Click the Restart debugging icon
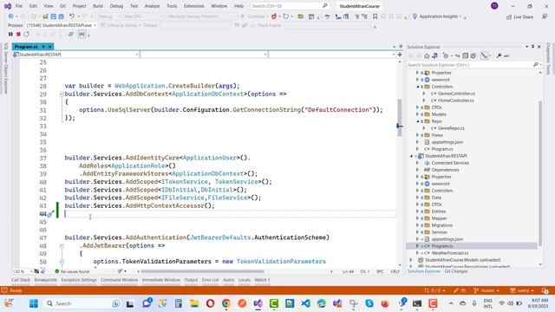Screen dimensions: 555x312 pos(26,34)
